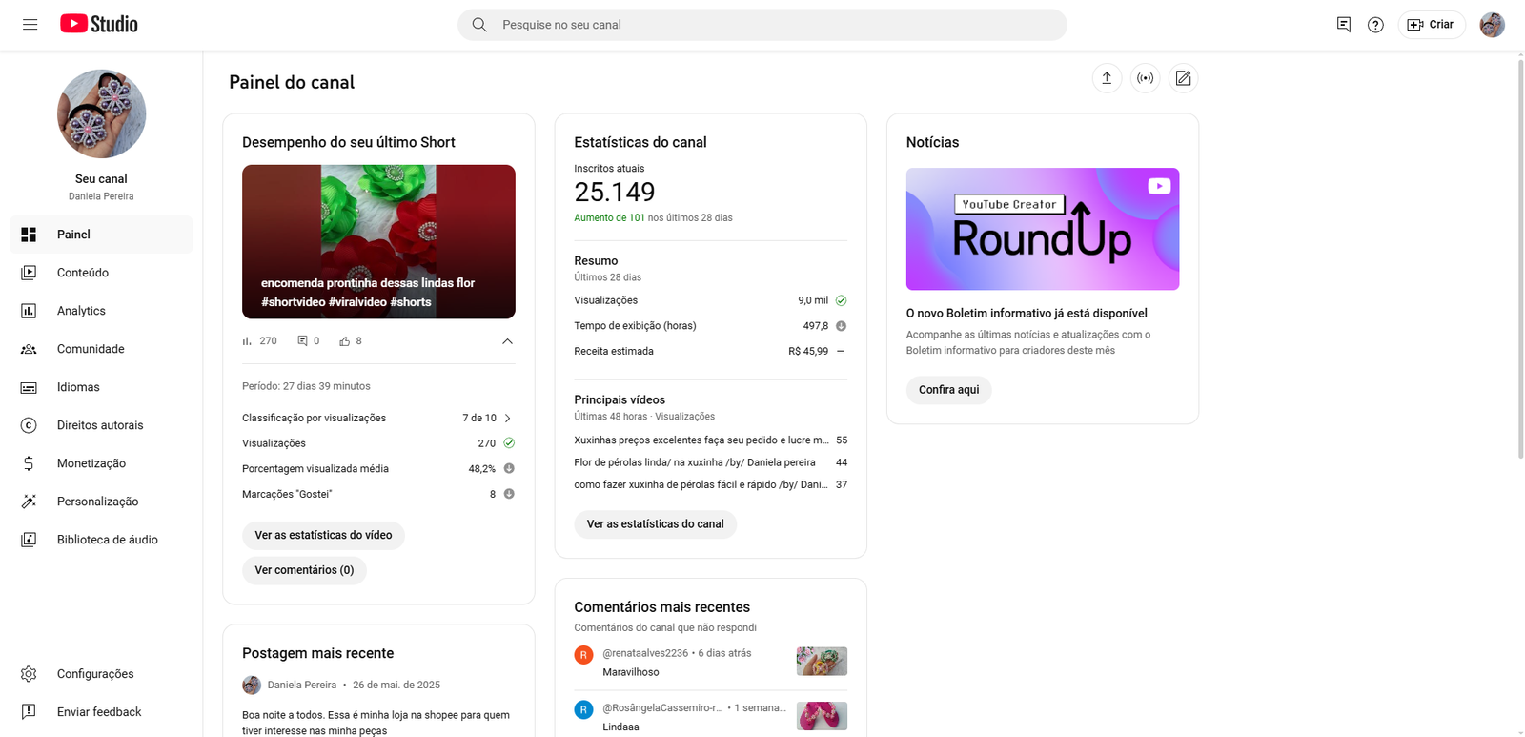Click Ver comentários (0) button
This screenshot has height=737, width=1525.
click(x=304, y=570)
